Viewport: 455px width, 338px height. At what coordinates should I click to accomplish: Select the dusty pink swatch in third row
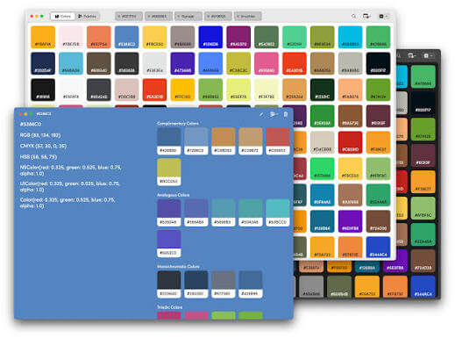tap(126, 90)
